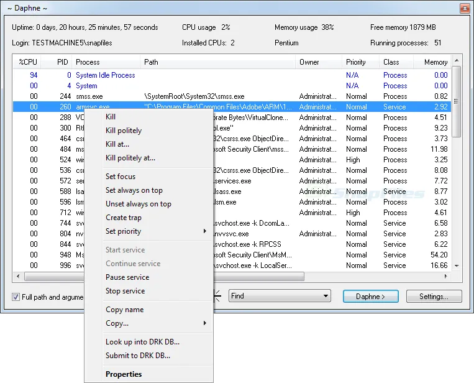Open the Settings... button
The image size is (474, 383).
[434, 296]
